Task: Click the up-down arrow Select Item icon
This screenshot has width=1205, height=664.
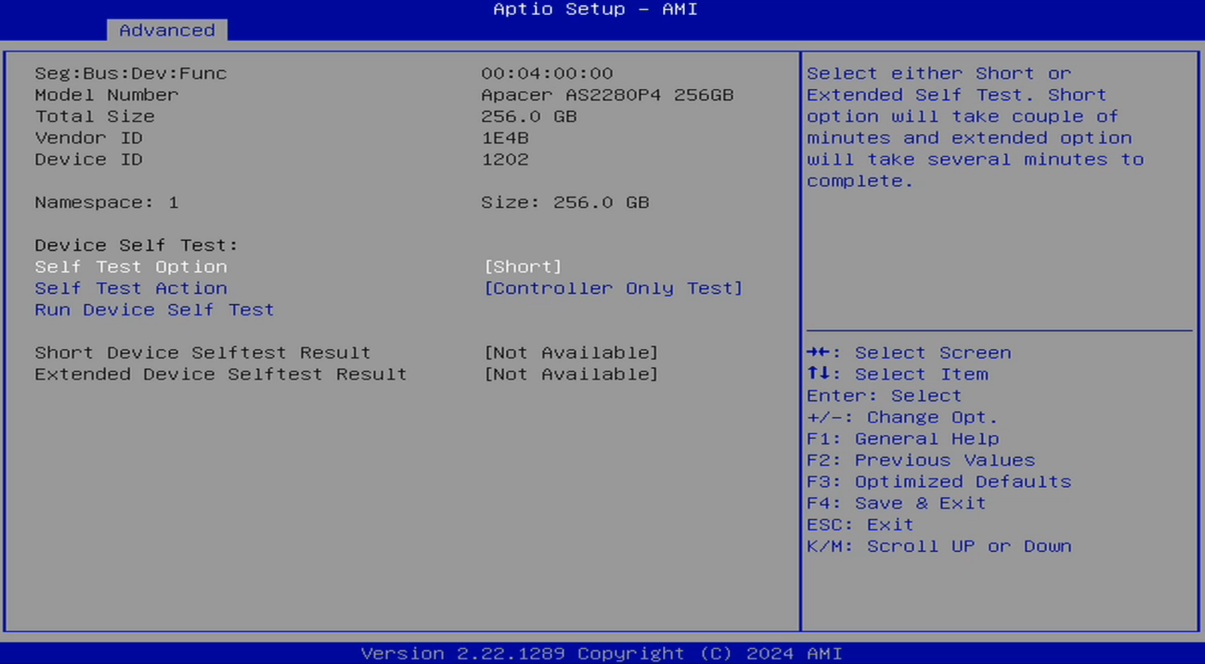Action: coord(819,374)
